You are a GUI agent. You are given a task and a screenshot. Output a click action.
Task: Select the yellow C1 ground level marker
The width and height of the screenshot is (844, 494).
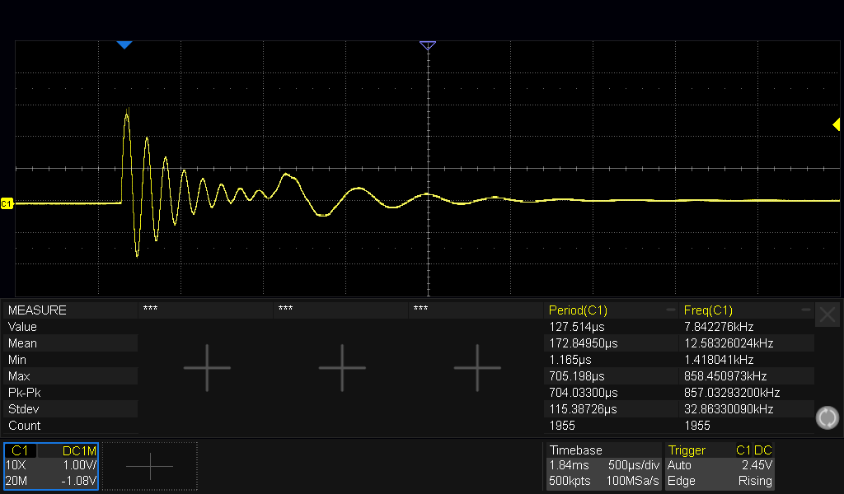tap(7, 203)
